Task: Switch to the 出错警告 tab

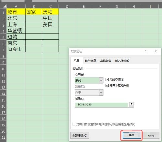Action: [106, 61]
